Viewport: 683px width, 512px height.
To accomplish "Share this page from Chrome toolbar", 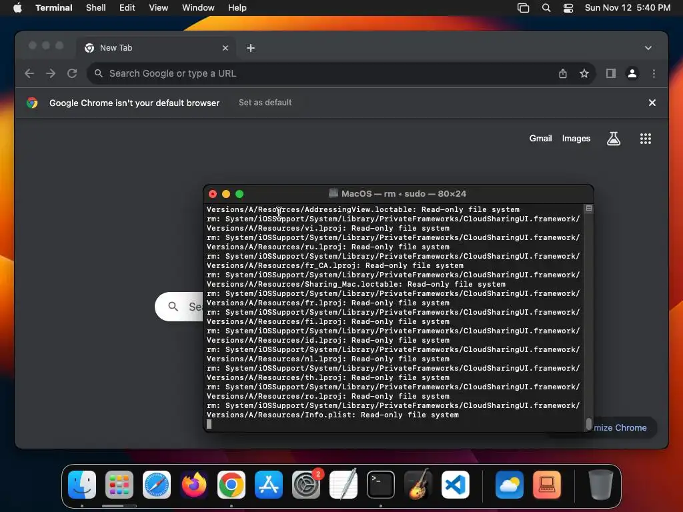I will point(563,73).
